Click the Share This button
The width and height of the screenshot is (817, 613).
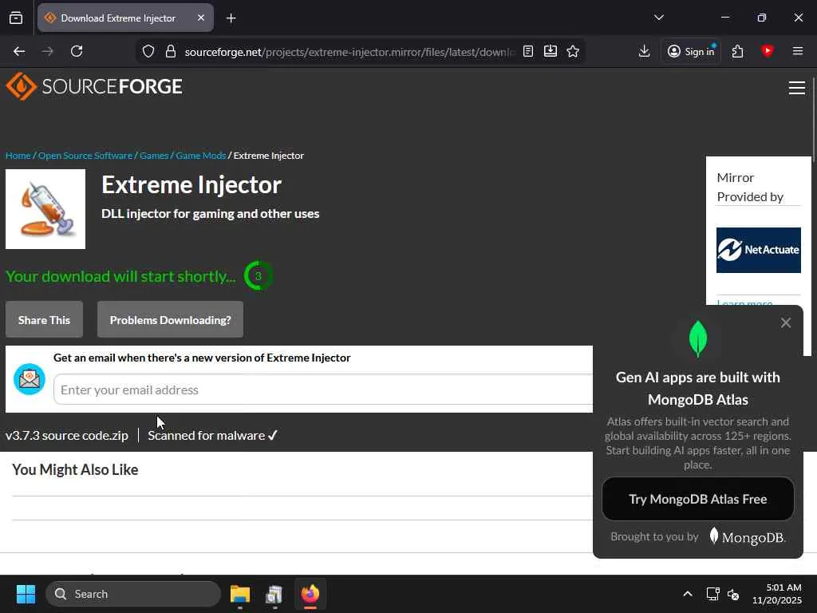45,319
